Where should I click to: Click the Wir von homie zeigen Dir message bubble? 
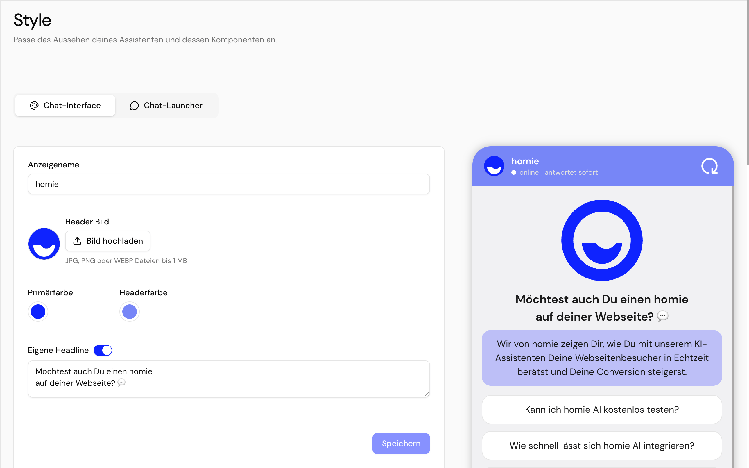coord(602,358)
